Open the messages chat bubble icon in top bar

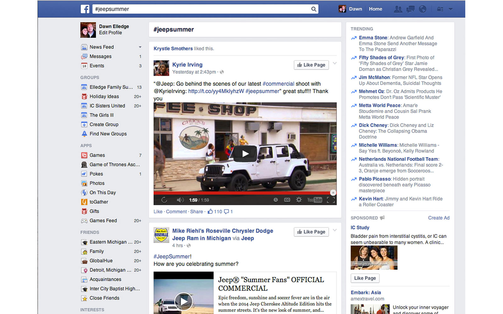tap(410, 9)
